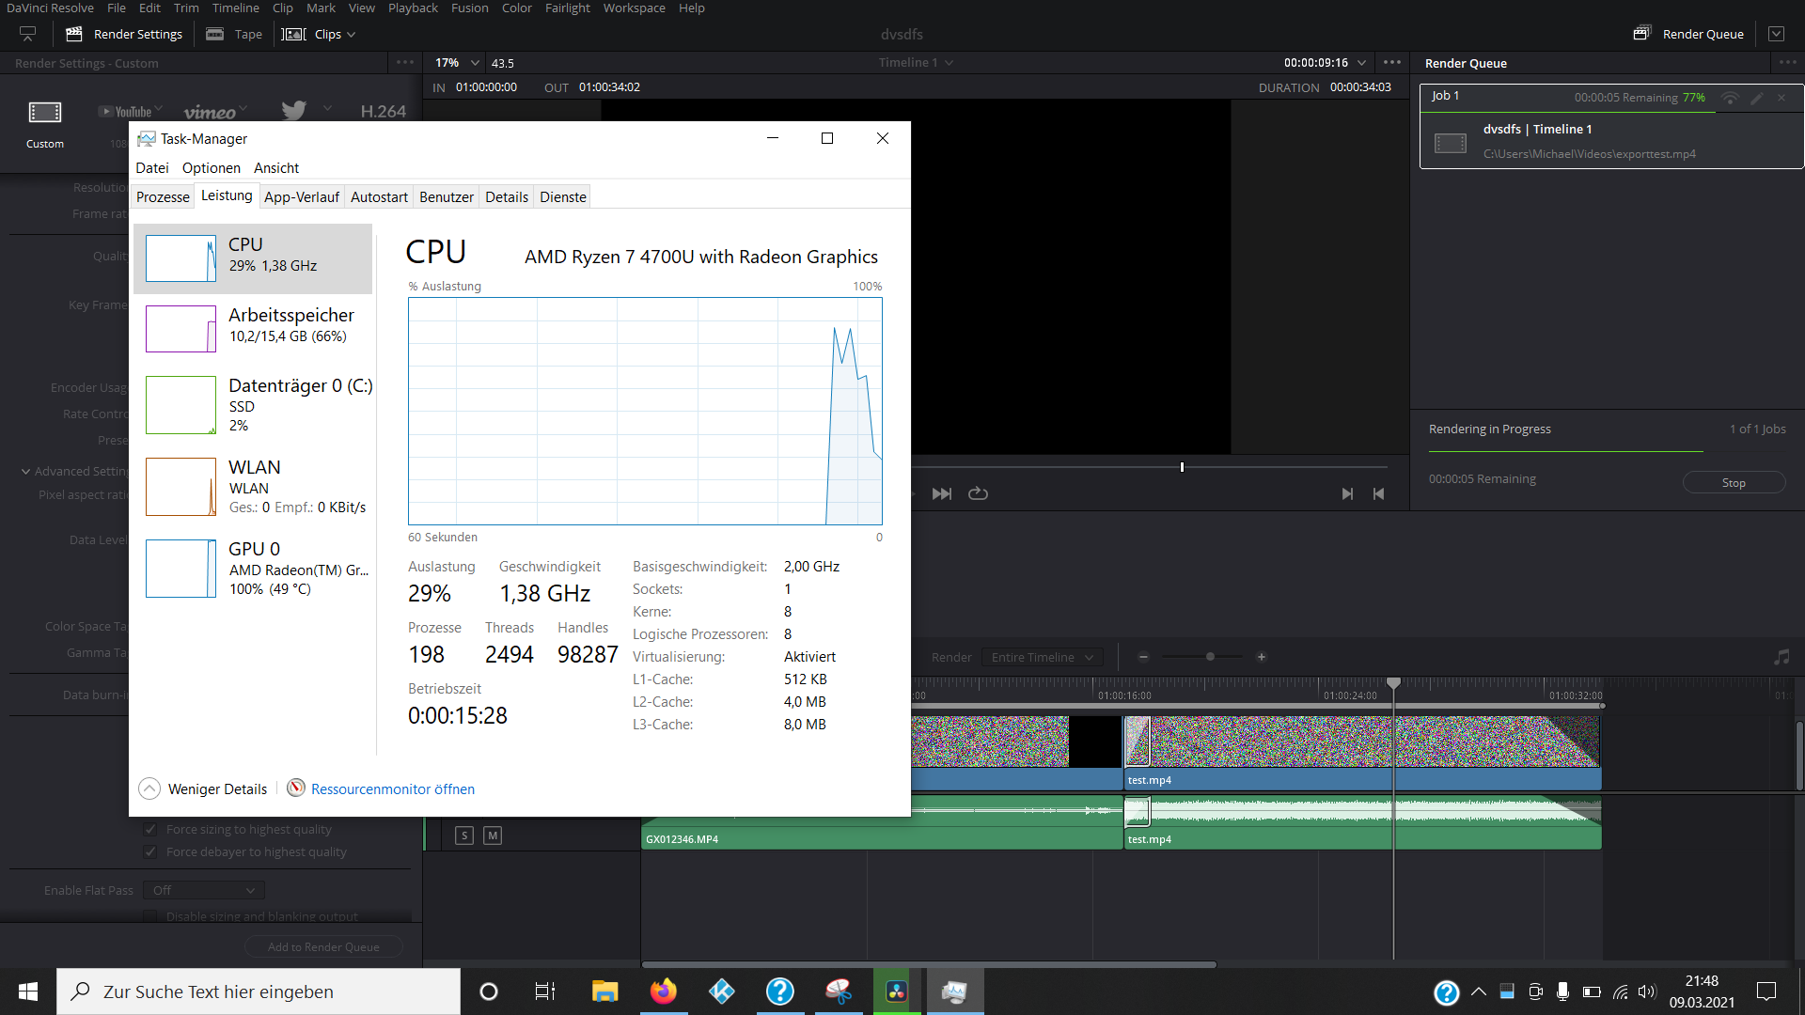Viewport: 1805px width, 1015px height.
Task: Click Add to Render Queue button
Action: [323, 946]
